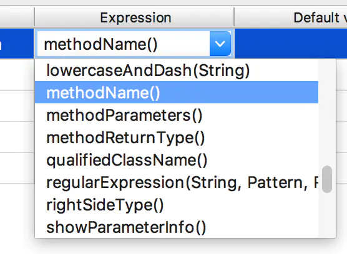Click the Expression column header
Screen dimensions: 347x254
point(134,17)
